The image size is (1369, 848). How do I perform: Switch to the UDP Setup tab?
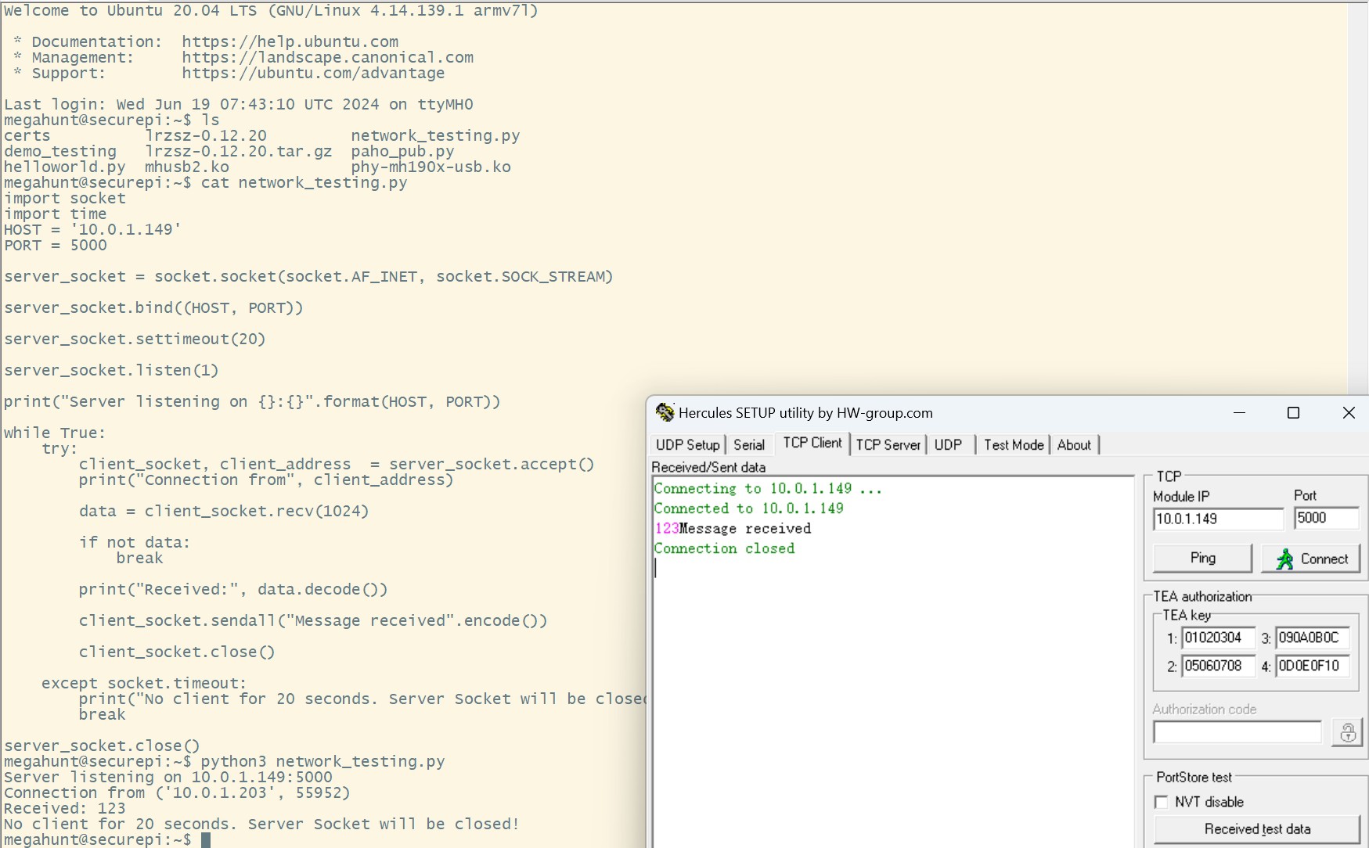(686, 444)
